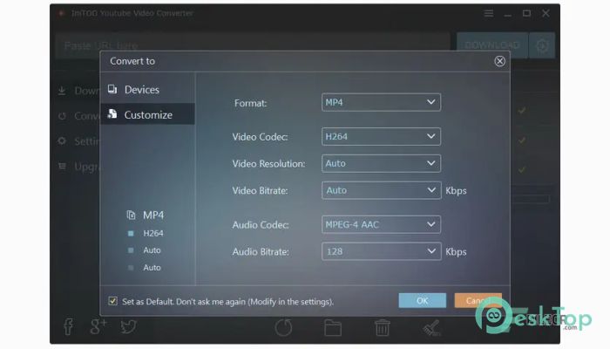Click the MP4 label in summary
The width and height of the screenshot is (610, 349).
point(153,215)
